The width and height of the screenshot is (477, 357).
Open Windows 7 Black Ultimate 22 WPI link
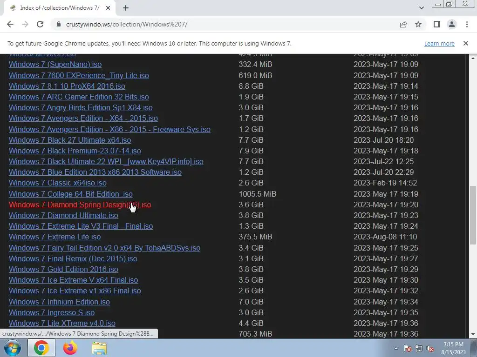point(106,161)
